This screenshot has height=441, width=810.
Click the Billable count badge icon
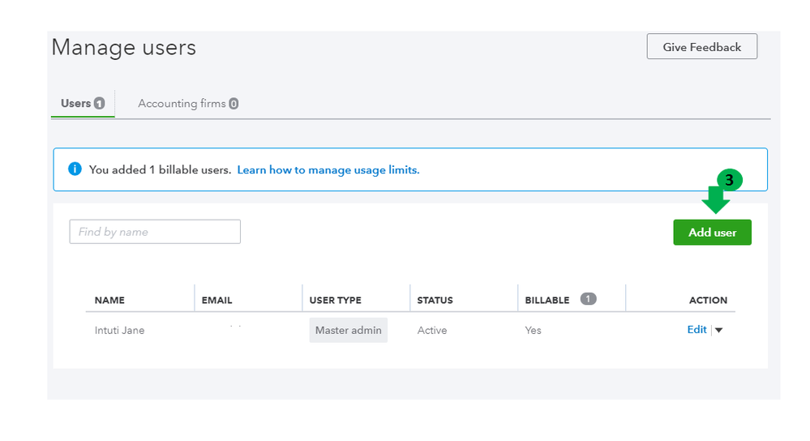(589, 299)
